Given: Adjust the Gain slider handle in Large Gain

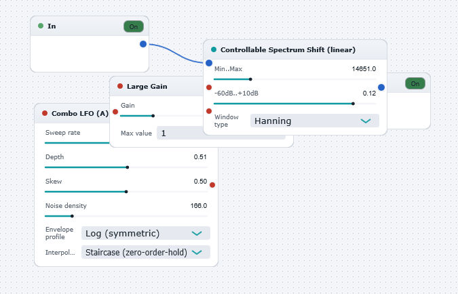Looking at the screenshot, I should (153, 116).
